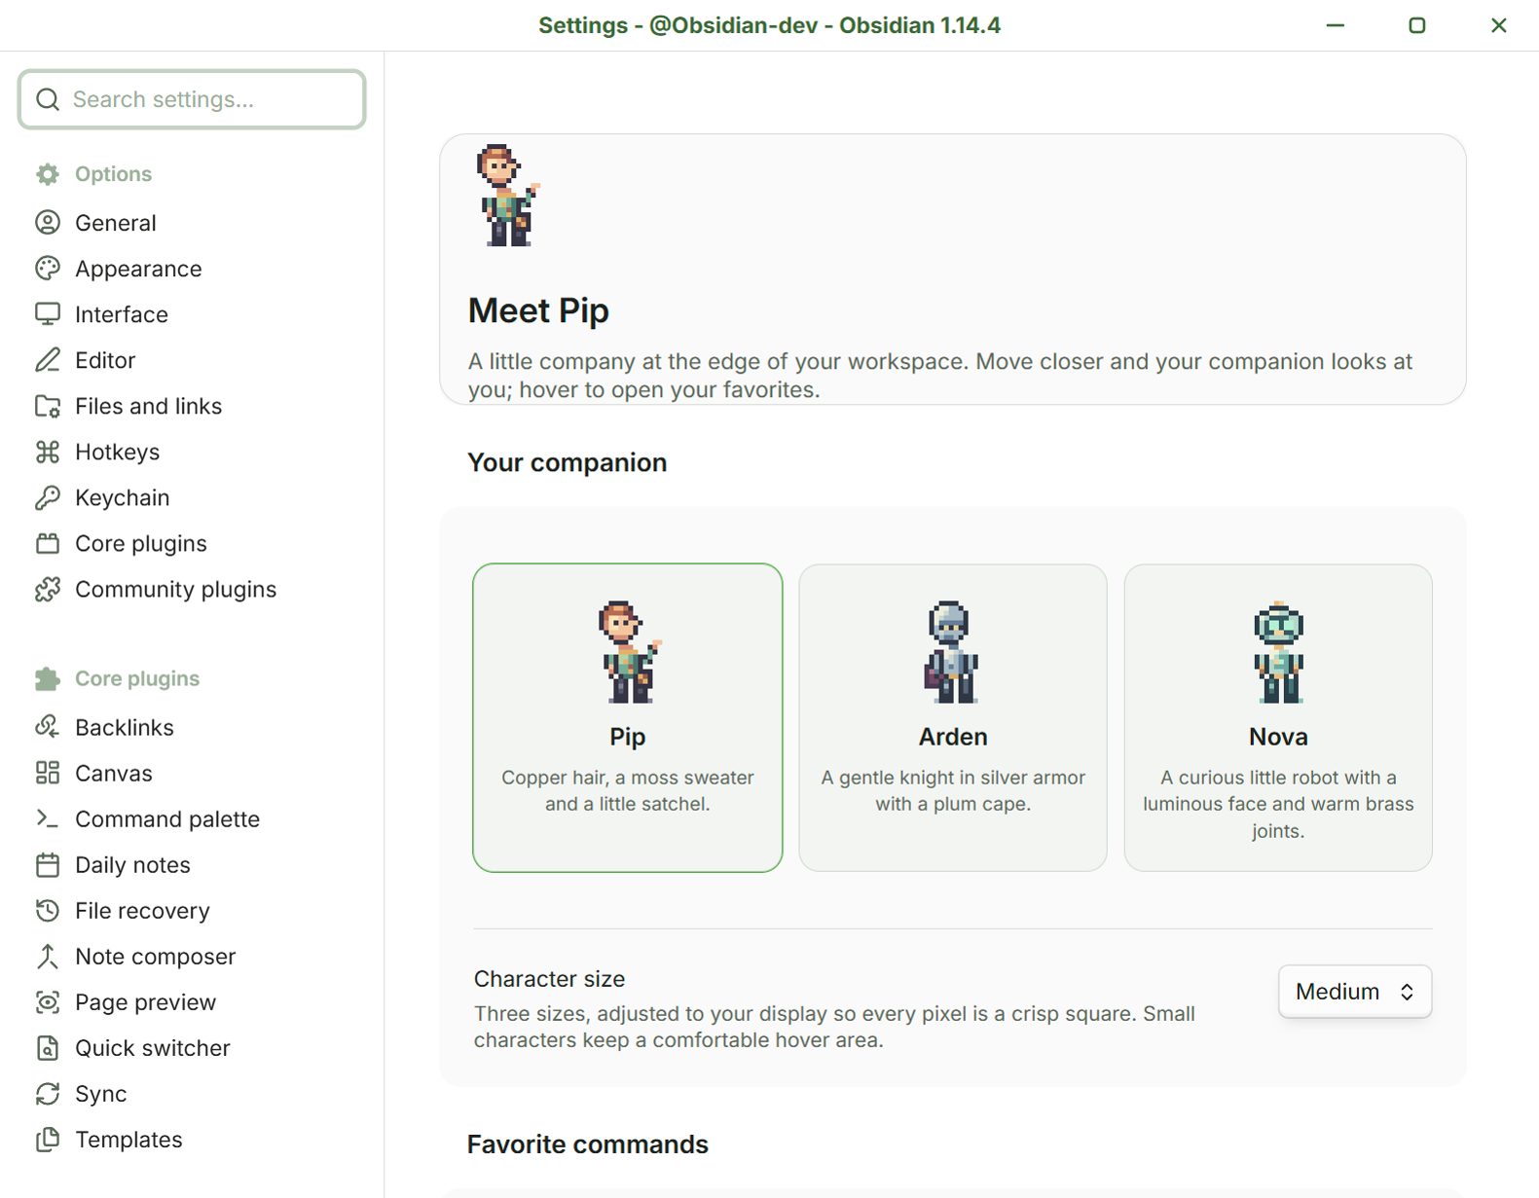Click the Templates copy icon
Image resolution: width=1539 pixels, height=1198 pixels.
point(48,1139)
